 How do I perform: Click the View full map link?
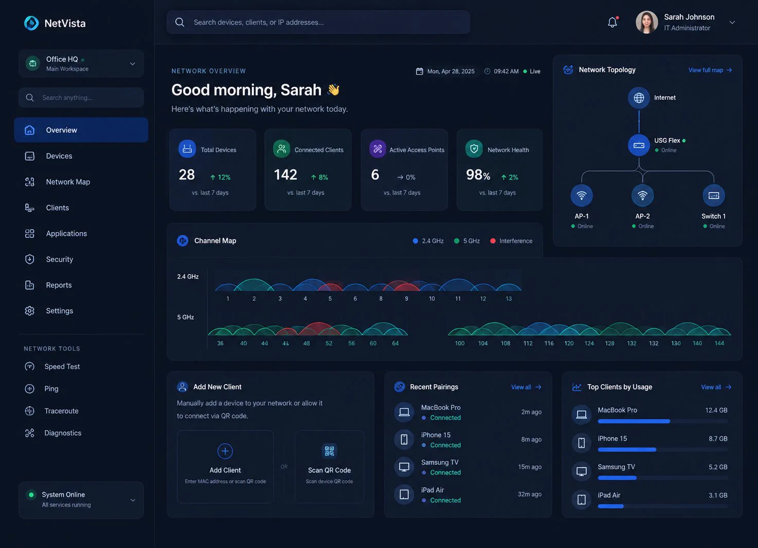pyautogui.click(x=710, y=70)
